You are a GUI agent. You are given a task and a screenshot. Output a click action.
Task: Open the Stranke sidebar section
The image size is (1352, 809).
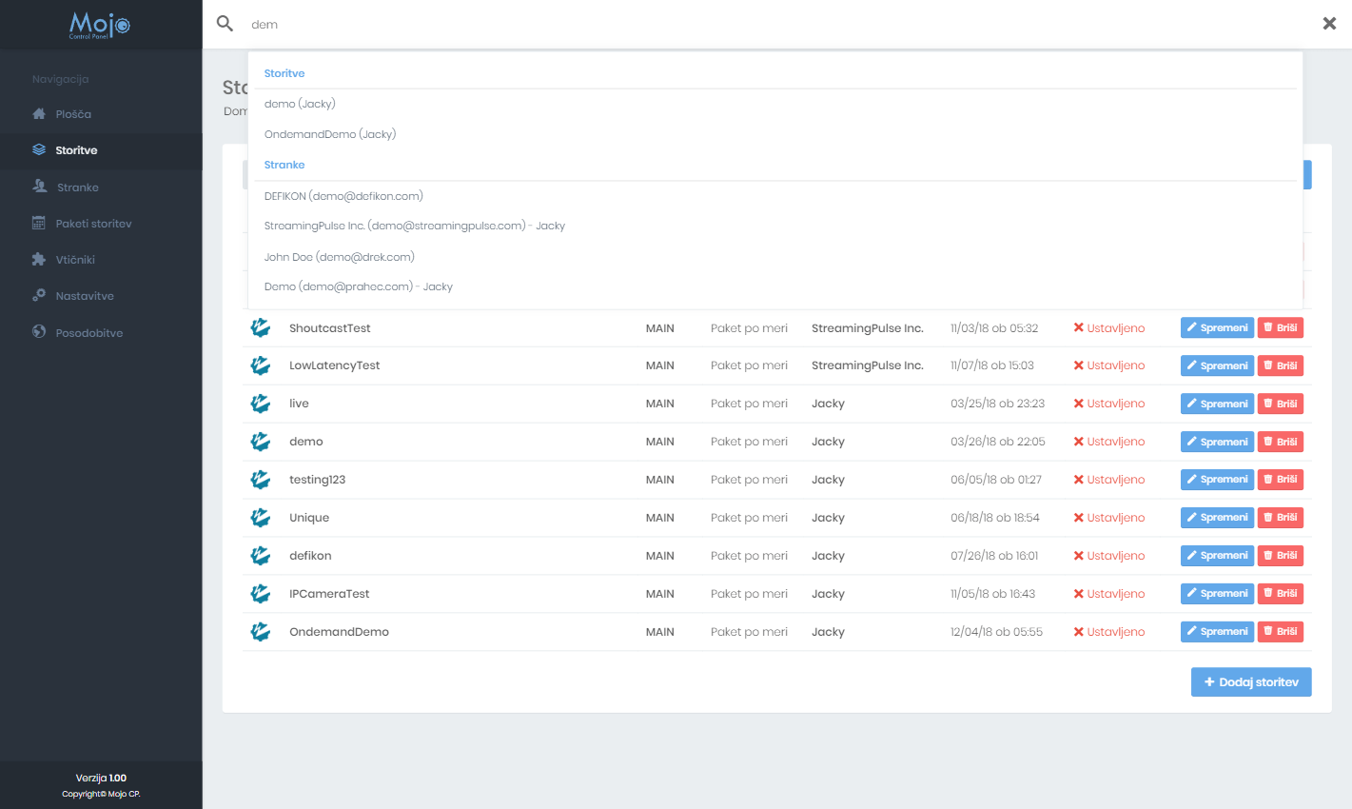tap(77, 187)
